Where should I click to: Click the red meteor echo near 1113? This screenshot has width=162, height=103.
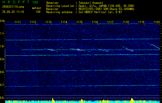(x=52, y=50)
